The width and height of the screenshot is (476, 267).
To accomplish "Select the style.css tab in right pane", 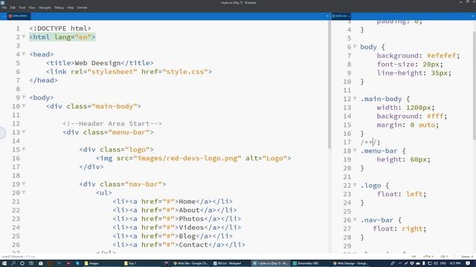I will [x=341, y=16].
